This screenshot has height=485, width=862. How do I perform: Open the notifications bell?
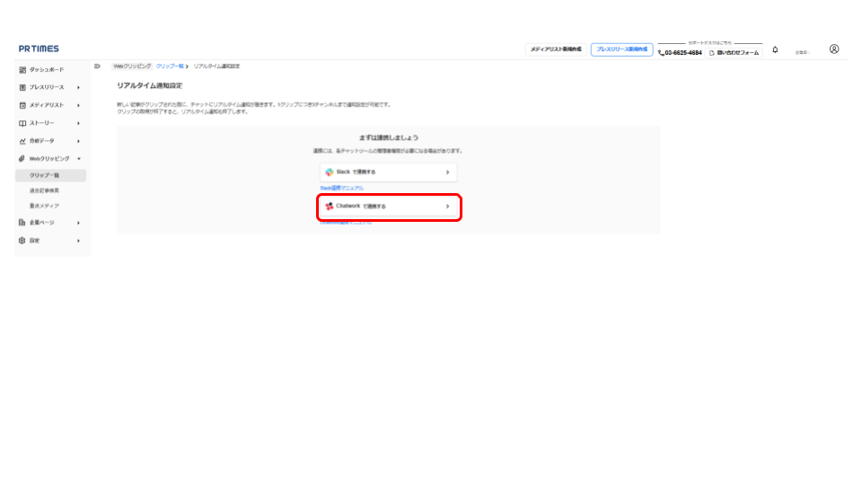[x=775, y=49]
